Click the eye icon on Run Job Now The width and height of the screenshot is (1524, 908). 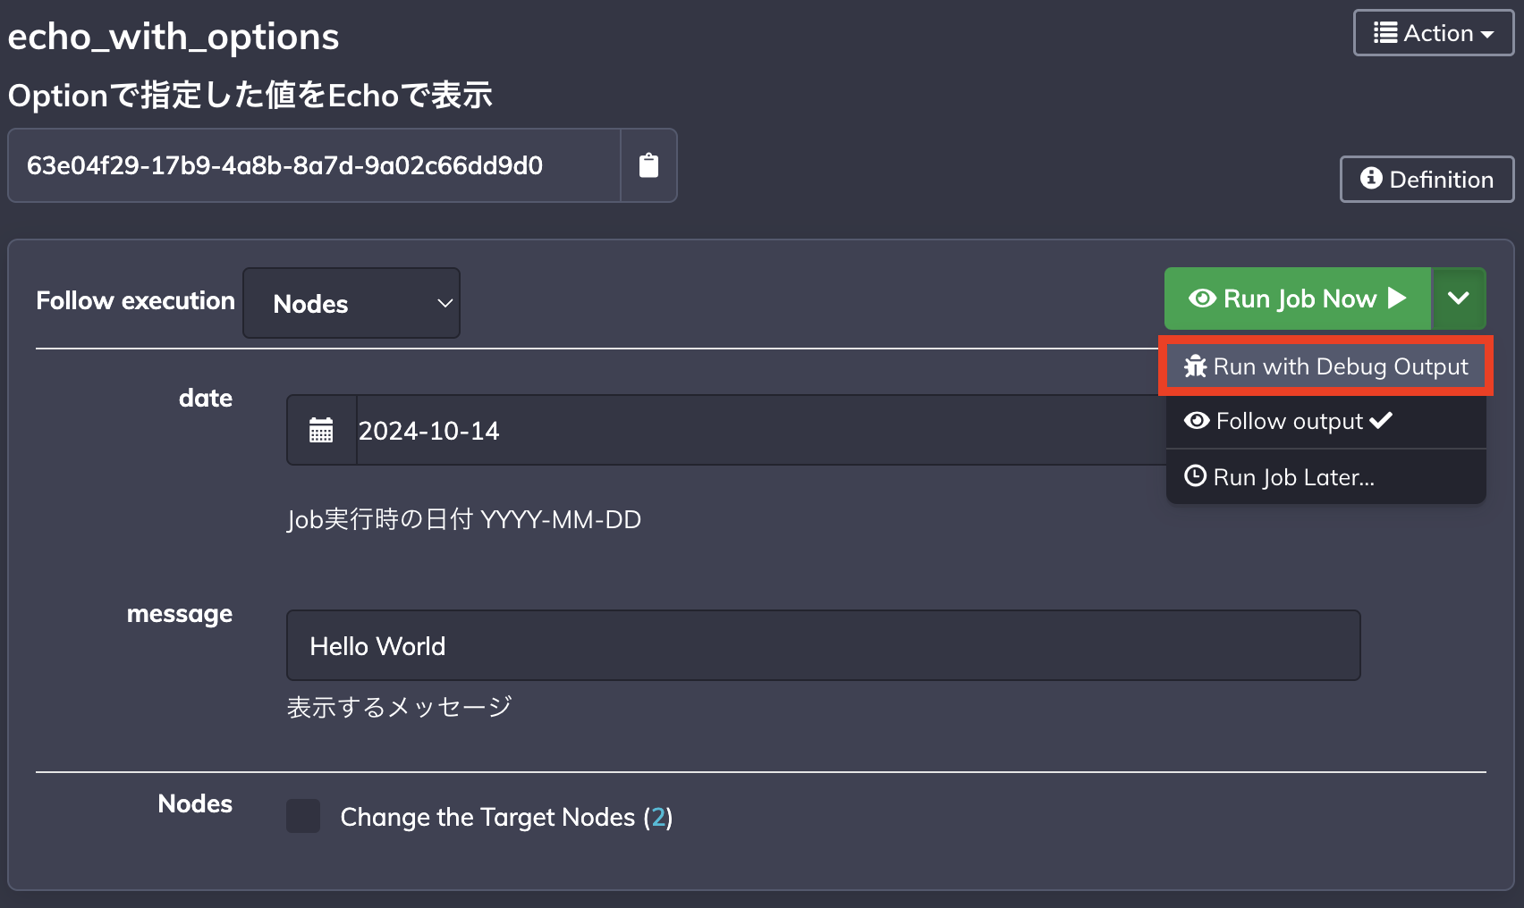click(1202, 298)
